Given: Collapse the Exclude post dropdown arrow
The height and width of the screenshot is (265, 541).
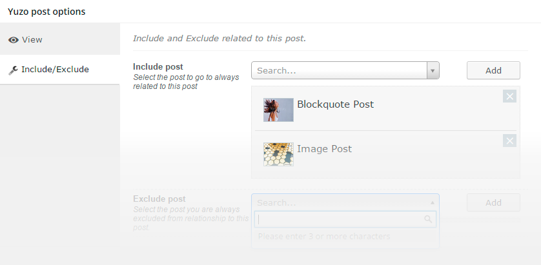Looking at the screenshot, I should pyautogui.click(x=433, y=202).
